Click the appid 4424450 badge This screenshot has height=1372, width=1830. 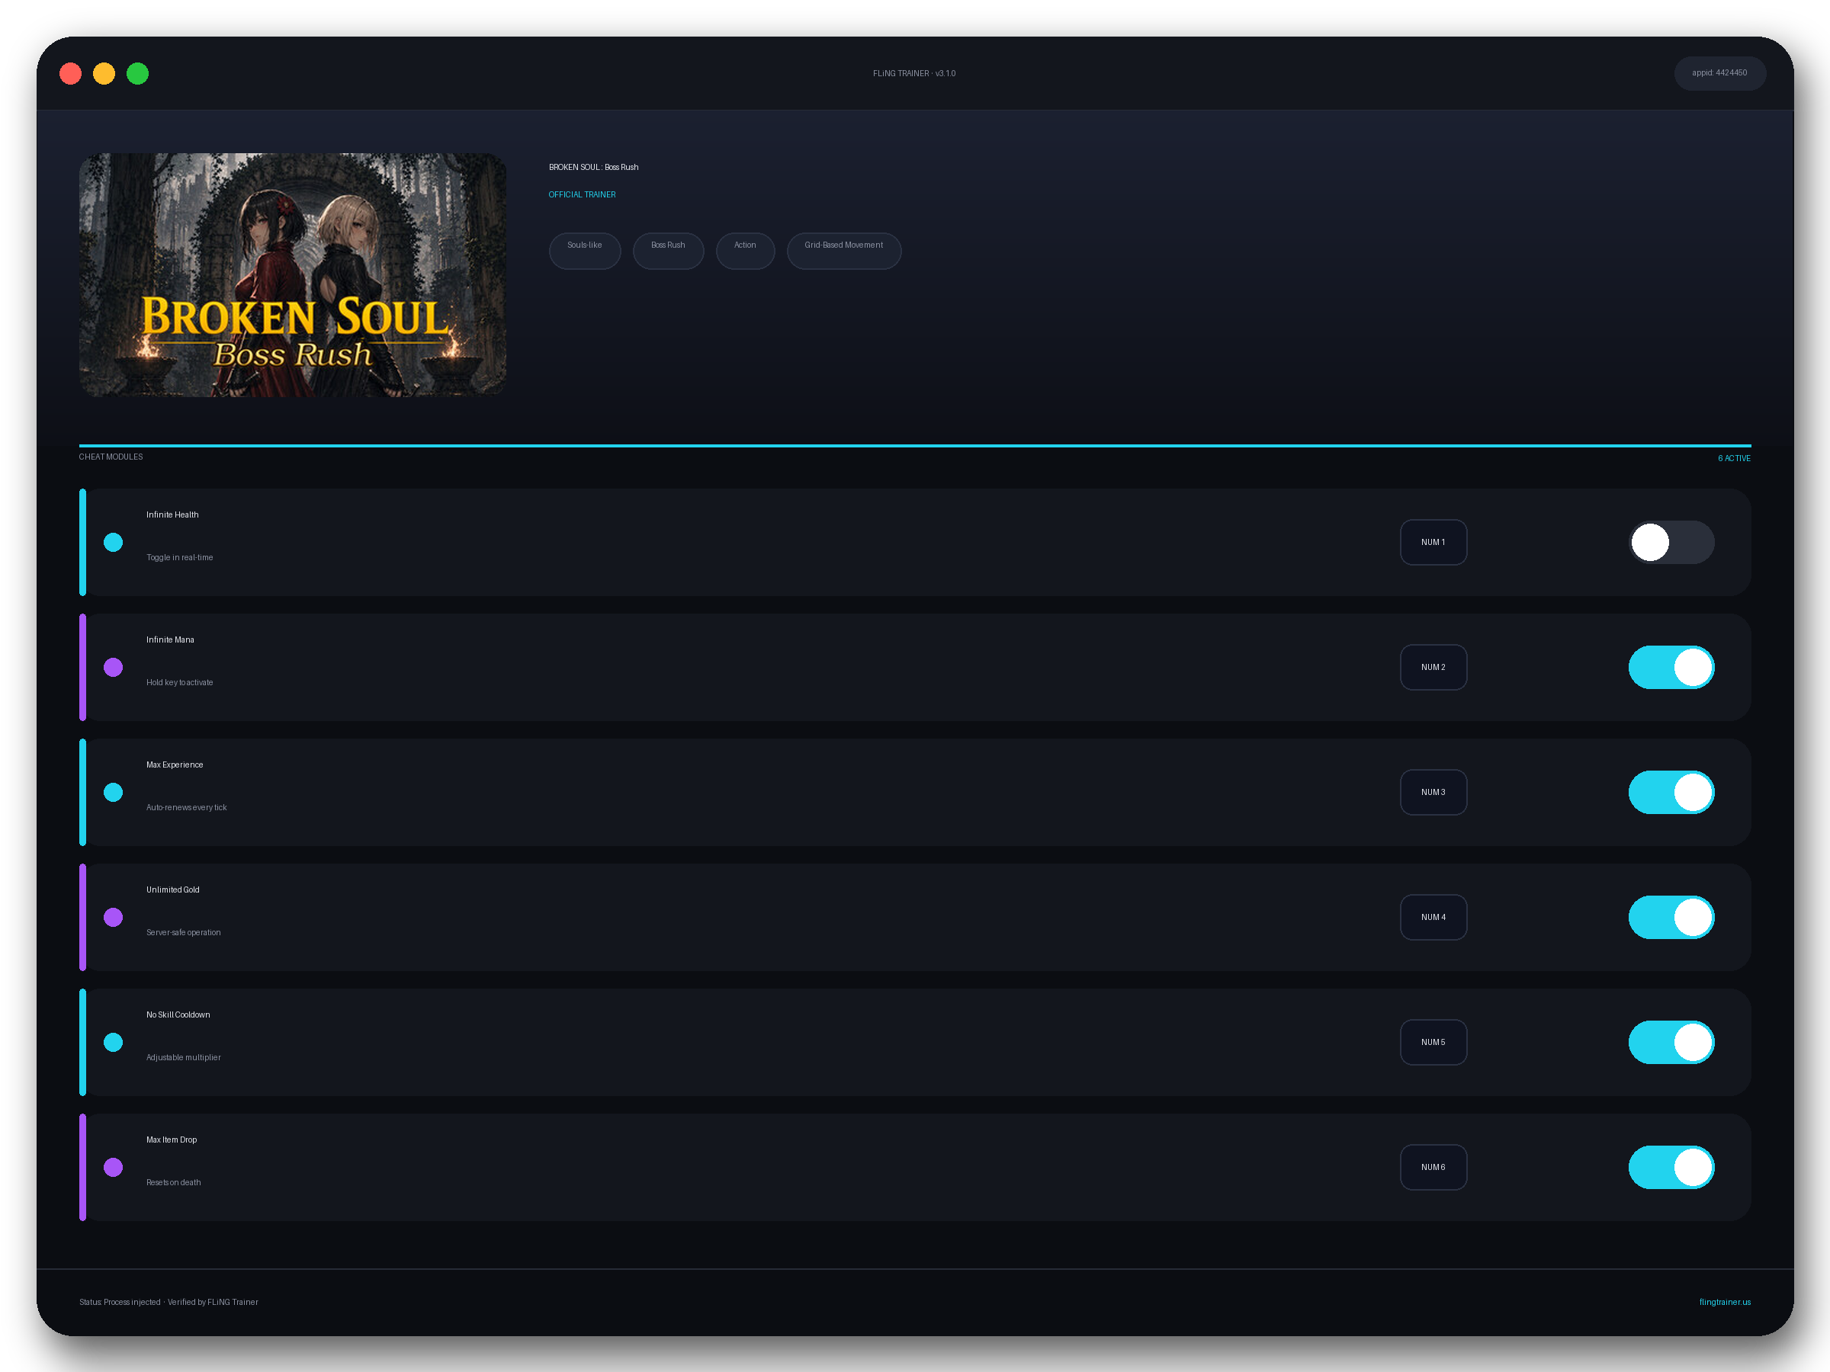(1719, 72)
